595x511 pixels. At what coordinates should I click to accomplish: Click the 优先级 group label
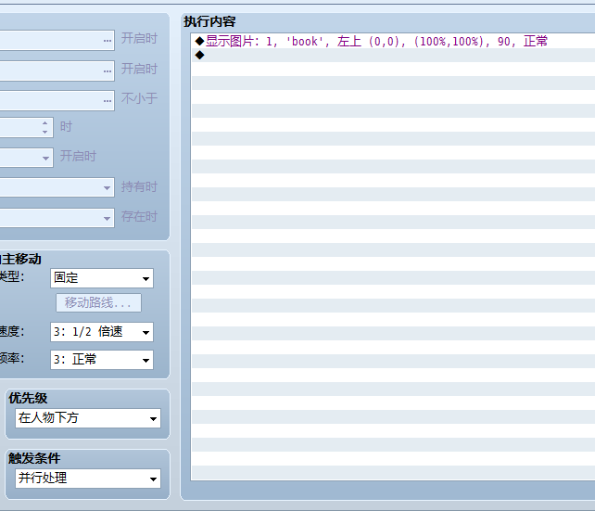pos(28,398)
